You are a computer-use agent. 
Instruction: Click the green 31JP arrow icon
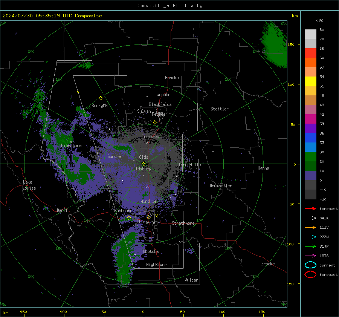[310, 246]
